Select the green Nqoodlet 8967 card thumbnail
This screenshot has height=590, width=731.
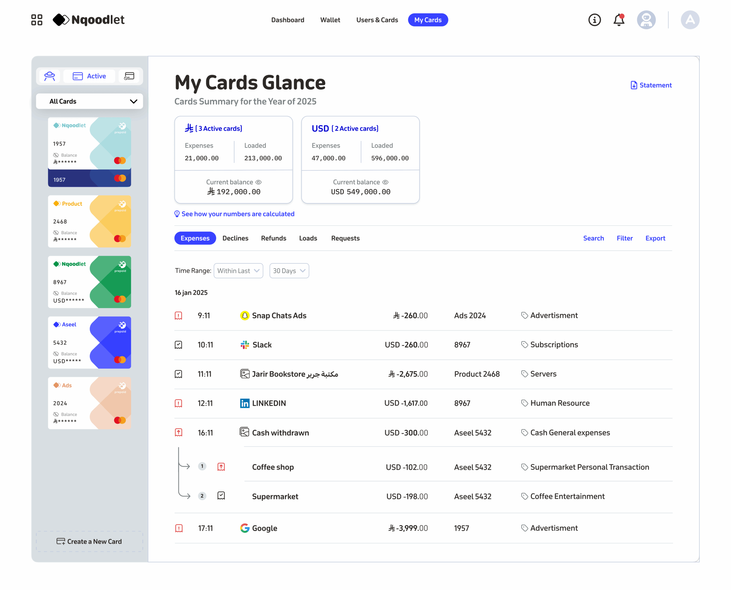[x=89, y=282]
